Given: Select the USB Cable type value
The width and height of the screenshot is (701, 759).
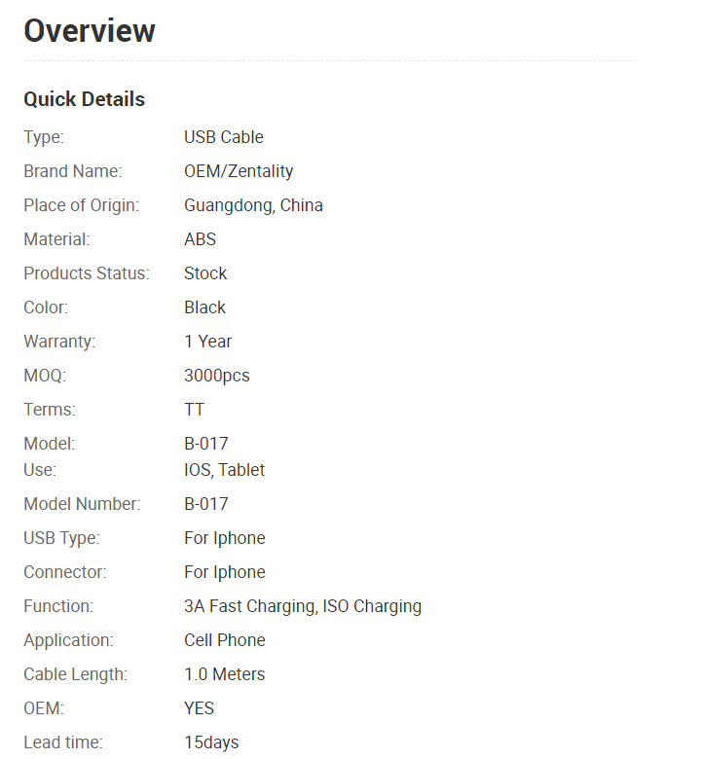Looking at the screenshot, I should click(x=224, y=137).
